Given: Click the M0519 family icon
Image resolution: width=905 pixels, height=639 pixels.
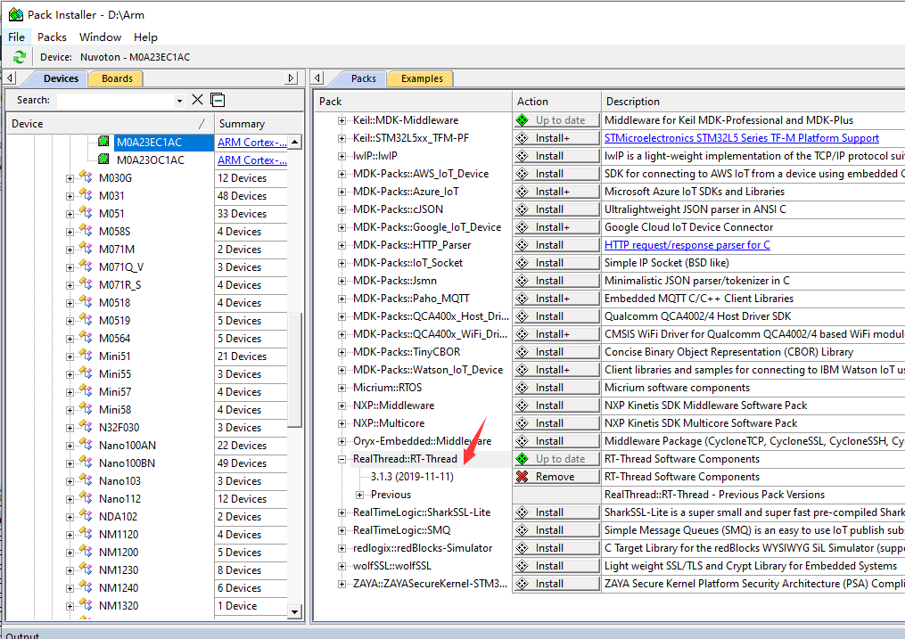Looking at the screenshot, I should [86, 319].
